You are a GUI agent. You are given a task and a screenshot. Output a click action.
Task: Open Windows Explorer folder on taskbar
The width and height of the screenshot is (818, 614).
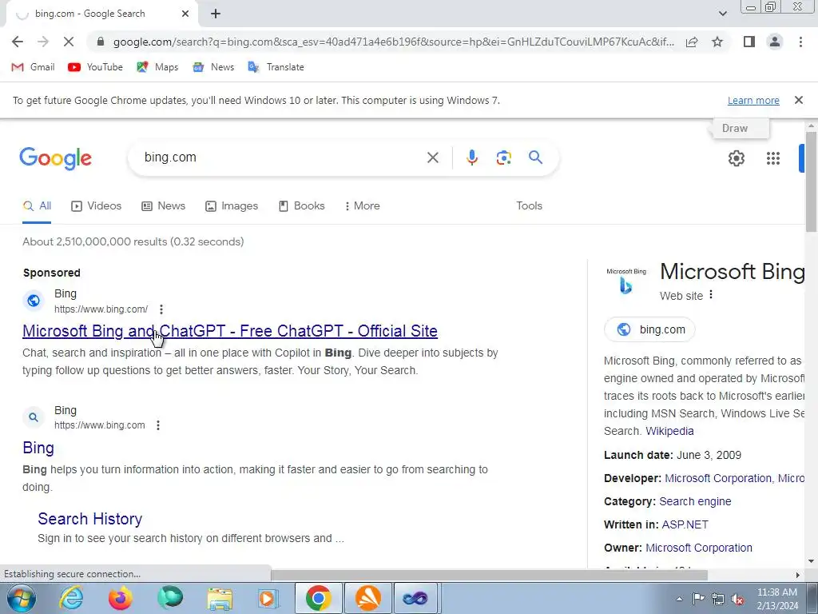pos(220,598)
